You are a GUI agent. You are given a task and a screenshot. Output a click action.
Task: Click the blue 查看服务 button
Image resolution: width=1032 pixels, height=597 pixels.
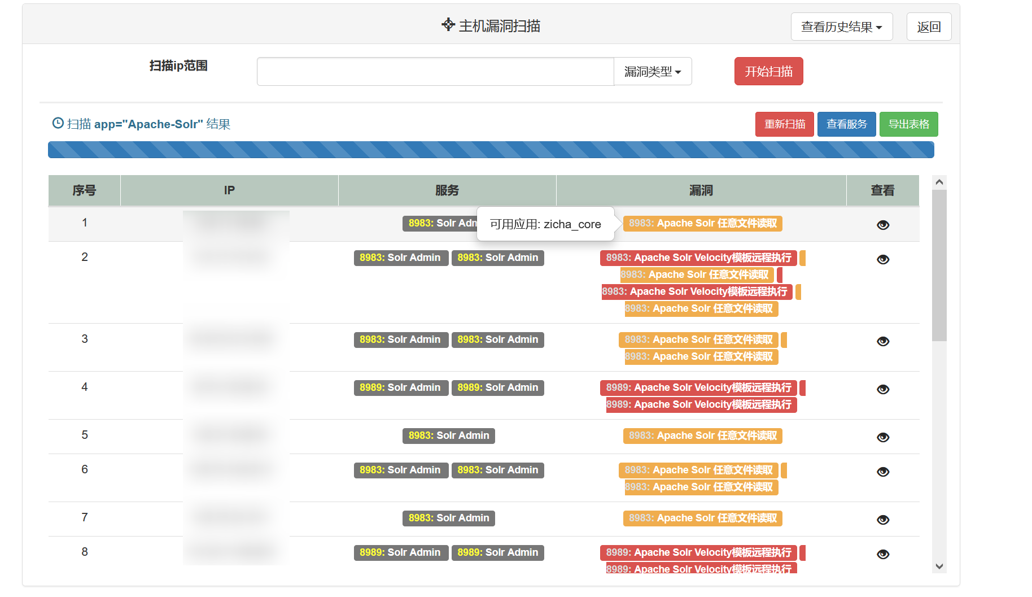pos(847,124)
